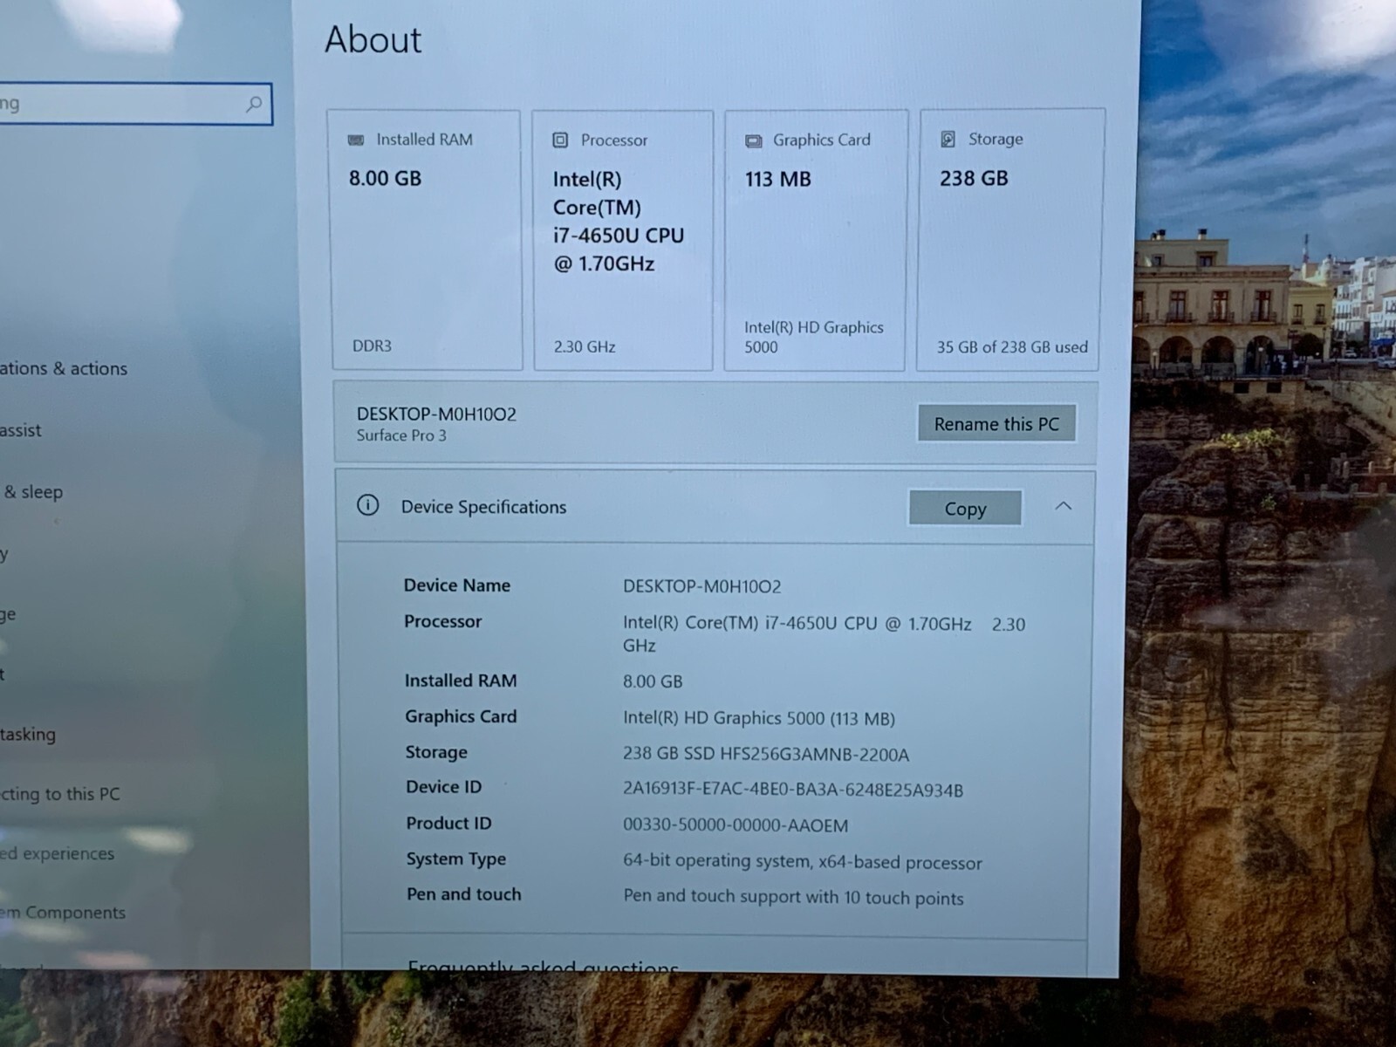Click the DESKTOP-M0H10O2 device name value
The image size is (1396, 1047).
click(702, 586)
